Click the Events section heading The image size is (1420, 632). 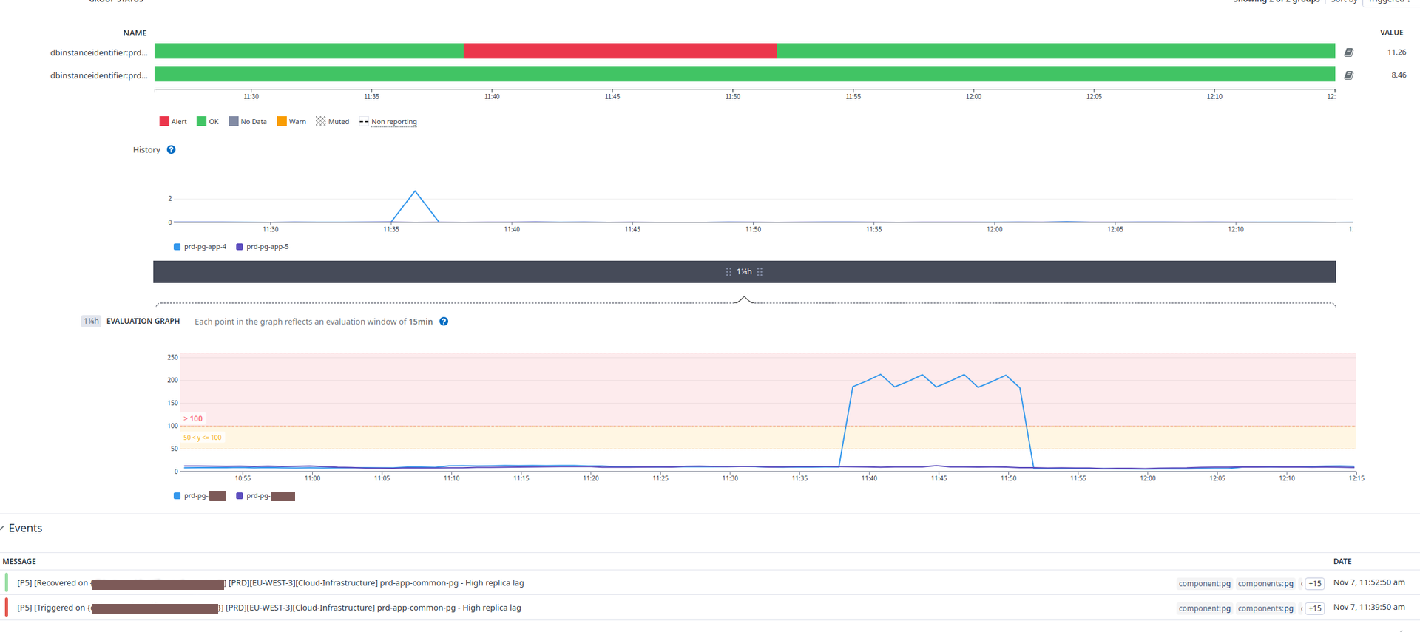pos(25,528)
